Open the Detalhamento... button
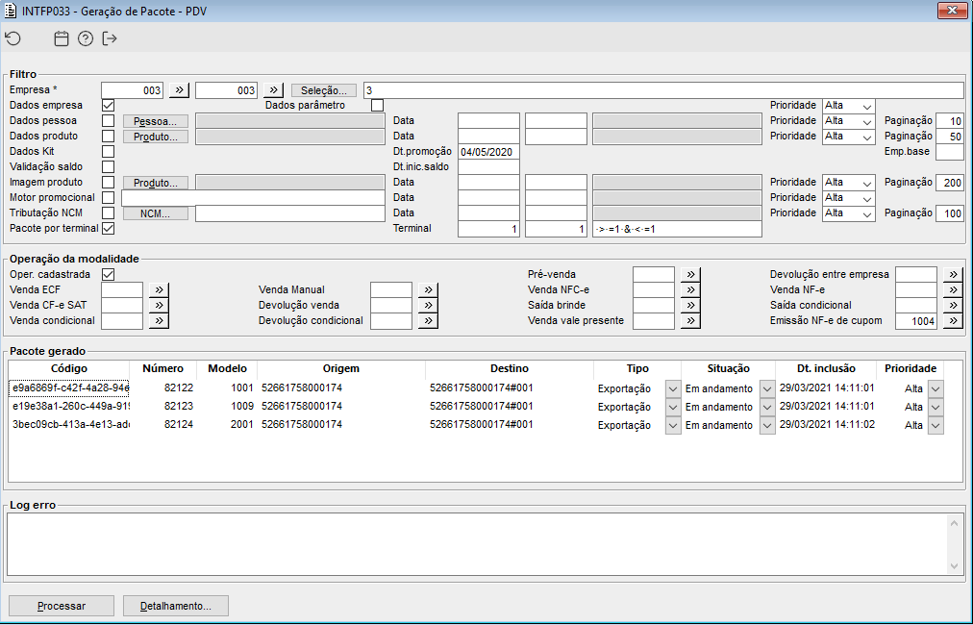Image resolution: width=973 pixels, height=625 pixels. (x=176, y=606)
